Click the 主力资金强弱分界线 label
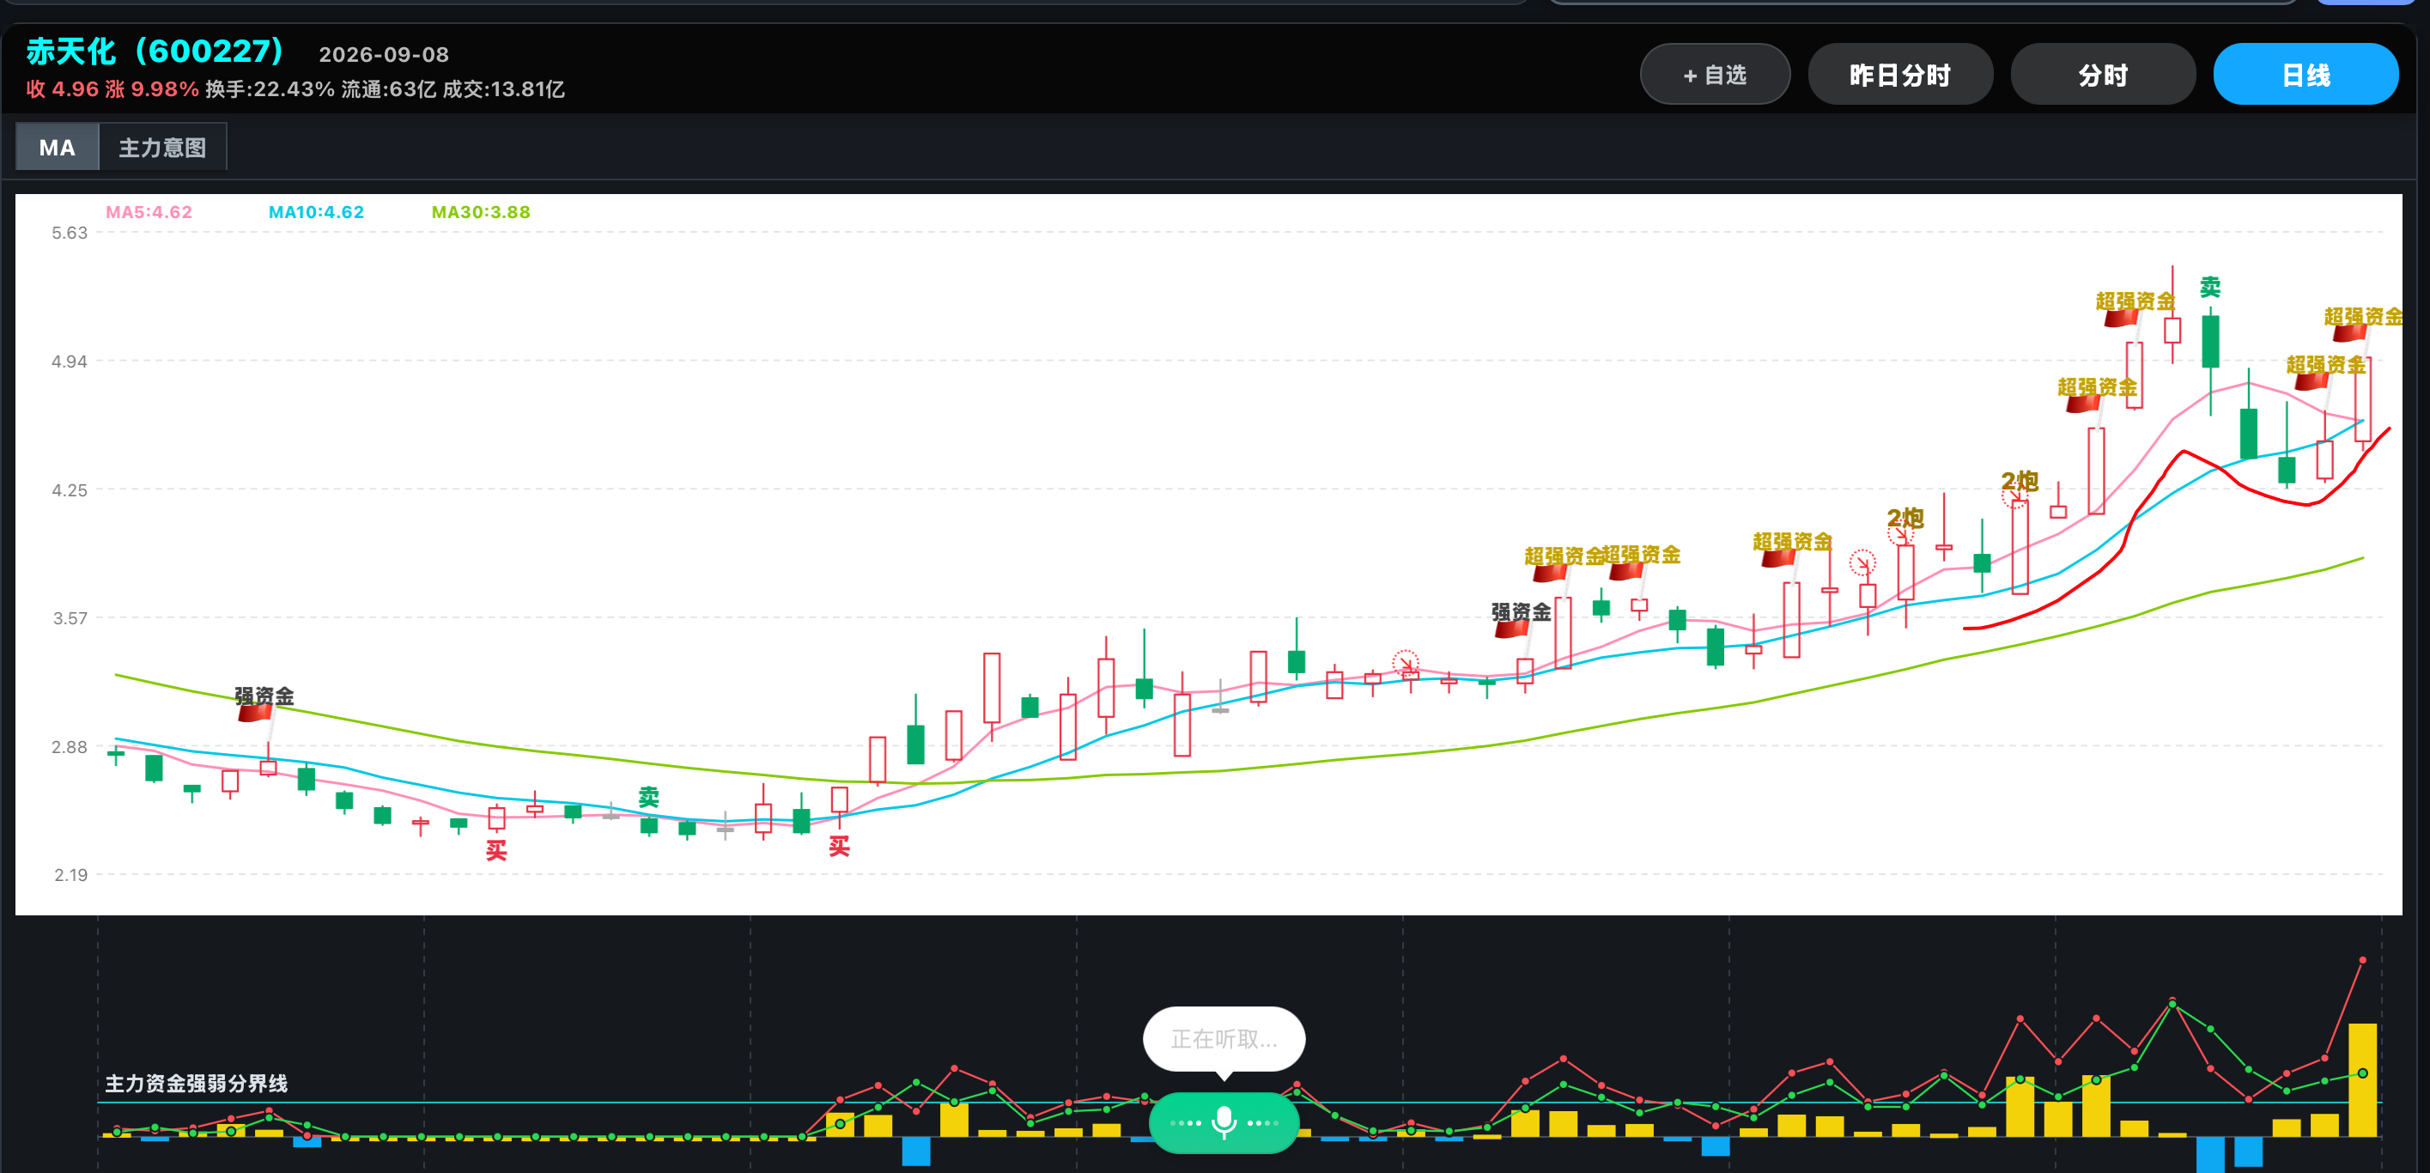This screenshot has width=2430, height=1173. (x=197, y=1084)
